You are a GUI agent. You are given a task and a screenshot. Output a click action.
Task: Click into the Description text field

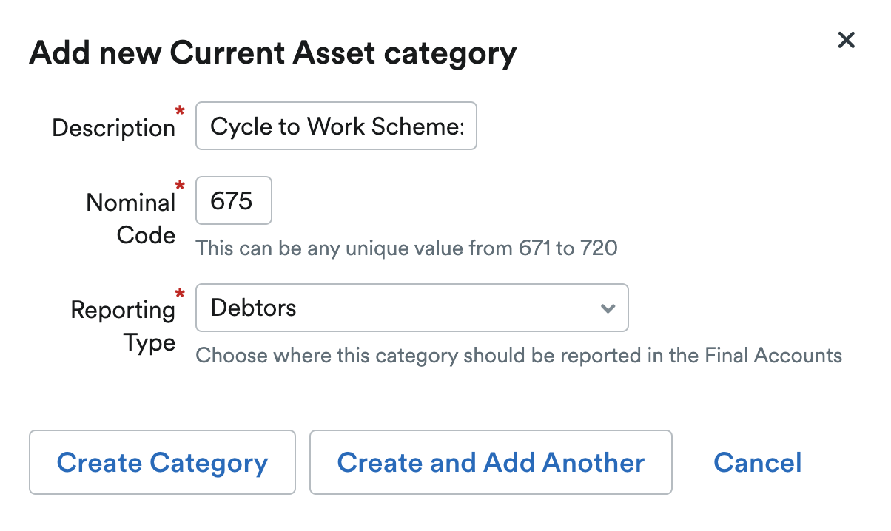pos(336,126)
